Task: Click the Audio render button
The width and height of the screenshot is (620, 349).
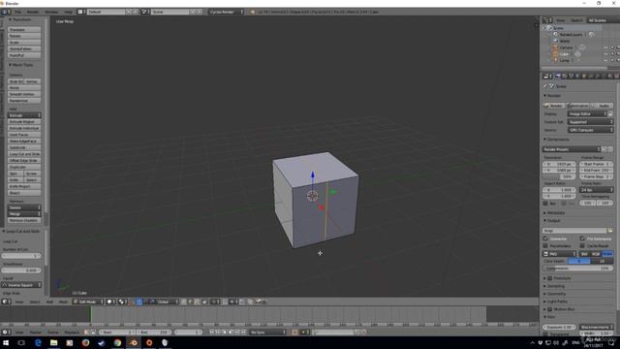Action: 603,106
